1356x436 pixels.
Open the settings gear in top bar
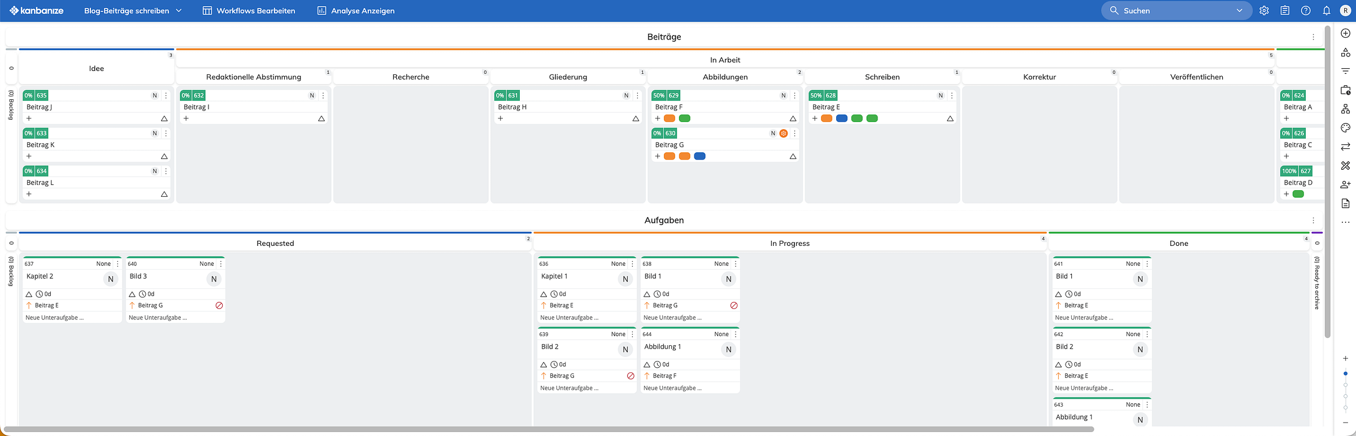point(1264,11)
